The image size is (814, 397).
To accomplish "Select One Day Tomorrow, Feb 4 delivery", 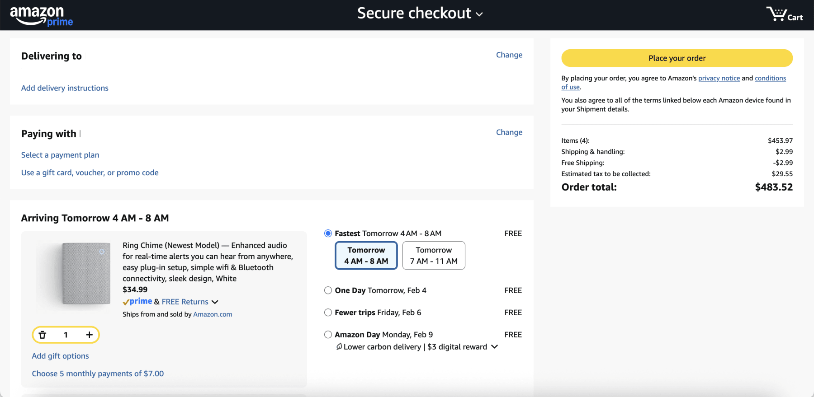I will pos(328,290).
